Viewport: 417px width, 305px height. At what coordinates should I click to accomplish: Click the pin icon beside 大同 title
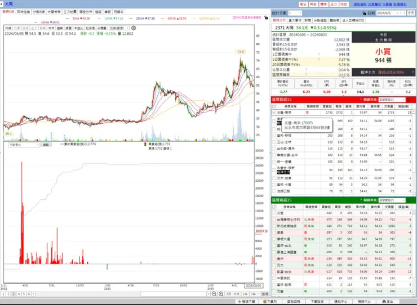click(x=2, y=4)
